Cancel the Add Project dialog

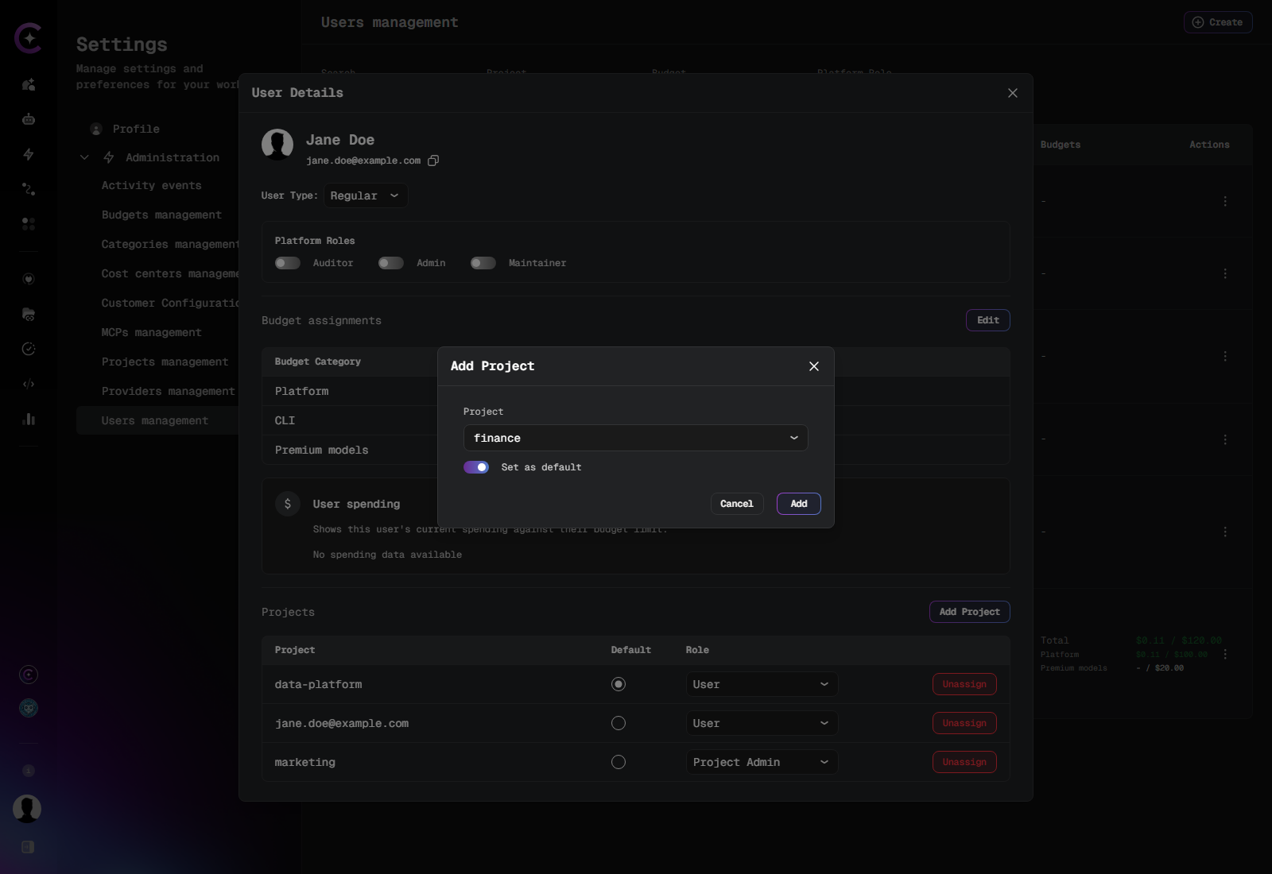(x=737, y=504)
